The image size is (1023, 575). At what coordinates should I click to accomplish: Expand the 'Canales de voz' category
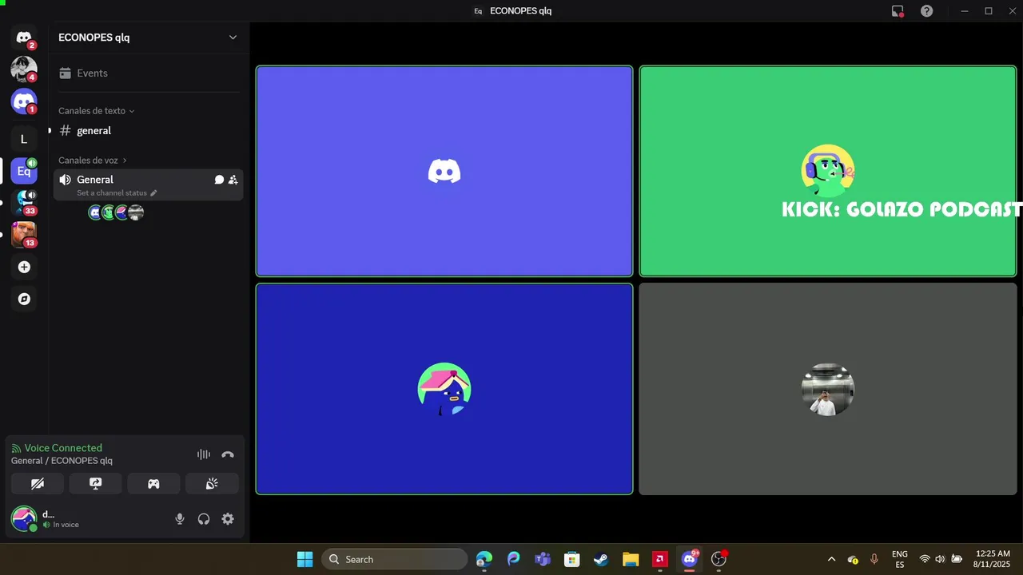93,161
